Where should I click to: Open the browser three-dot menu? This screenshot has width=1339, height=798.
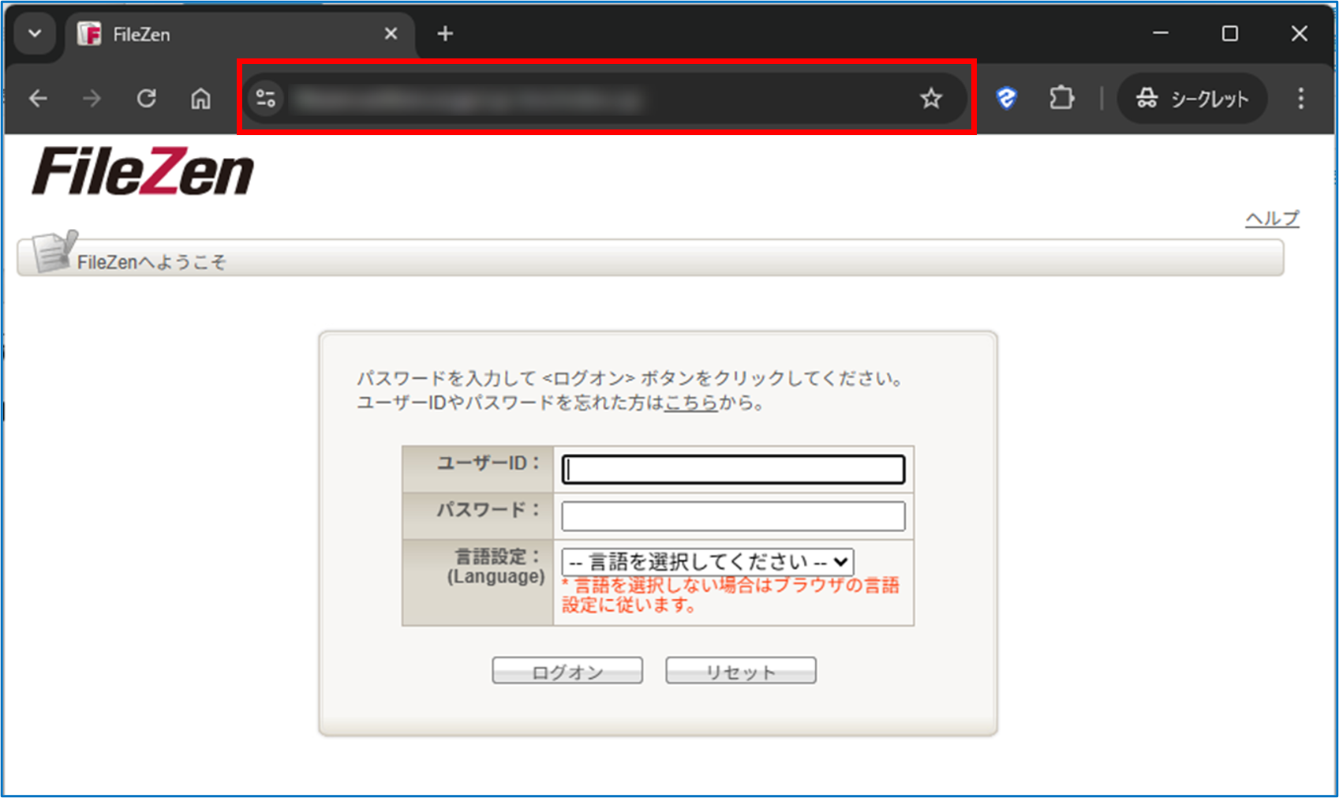pos(1300,99)
